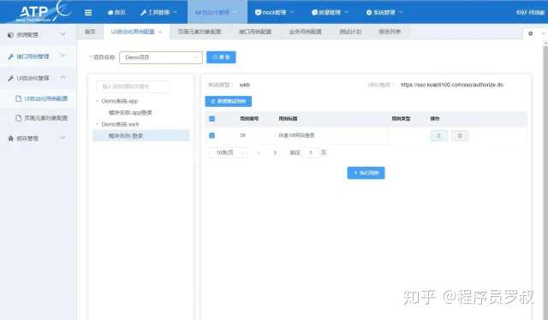Click the mock management shield icon
The image size is (548, 320).
[258, 13]
